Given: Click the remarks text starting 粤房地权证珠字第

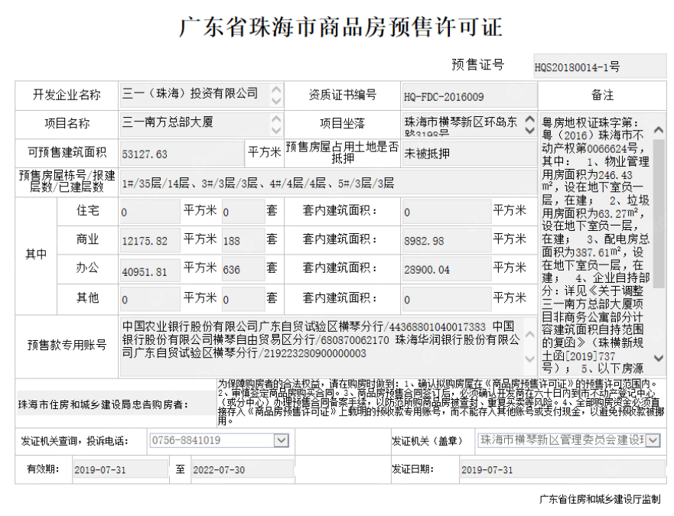Looking at the screenshot, I should (596, 245).
